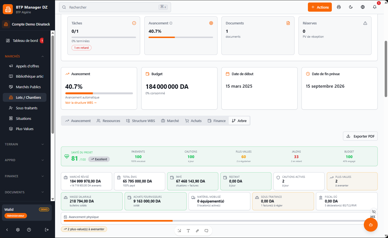The width and height of the screenshot is (388, 238).
Task: Click the Réserves warning triangle icon
Action: (x=365, y=23)
